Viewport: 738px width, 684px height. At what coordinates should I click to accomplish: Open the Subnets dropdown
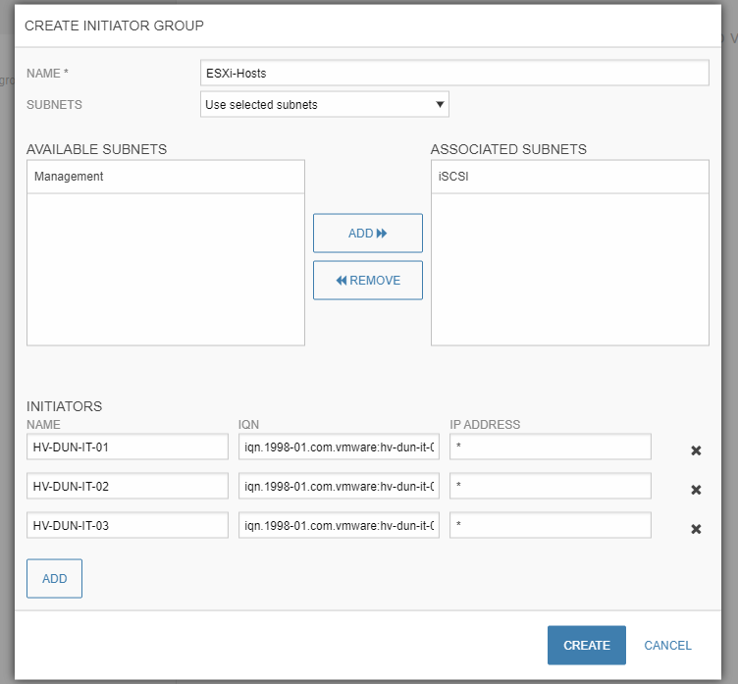[x=324, y=104]
